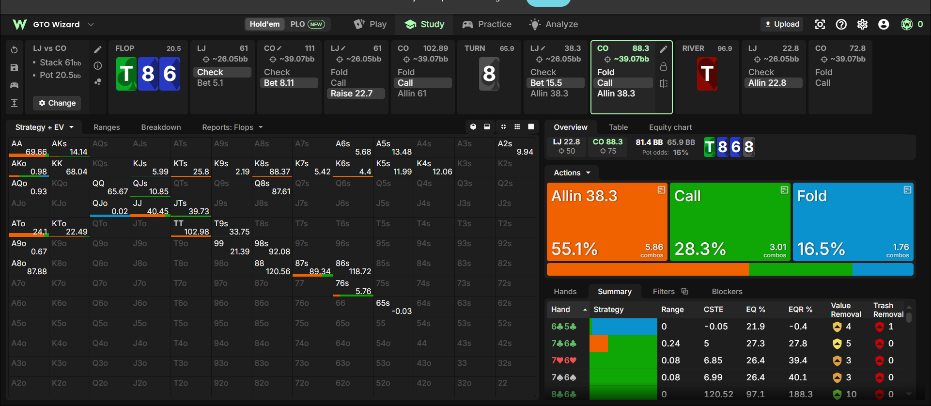Viewport: 931px width, 406px height.
Task: Click the pencil icon on the CO 88.3 card
Action: point(664,49)
